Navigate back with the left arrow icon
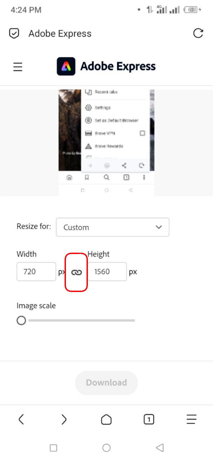213x462 pixels. [21, 419]
